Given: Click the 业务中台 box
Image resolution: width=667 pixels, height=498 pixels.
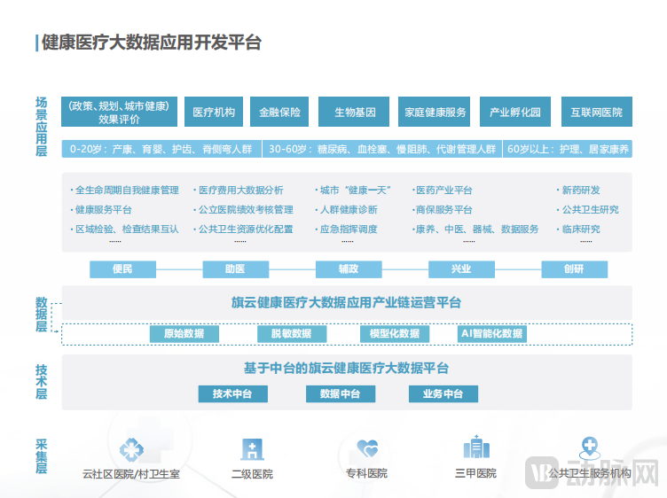Looking at the screenshot, I should click(x=443, y=394).
